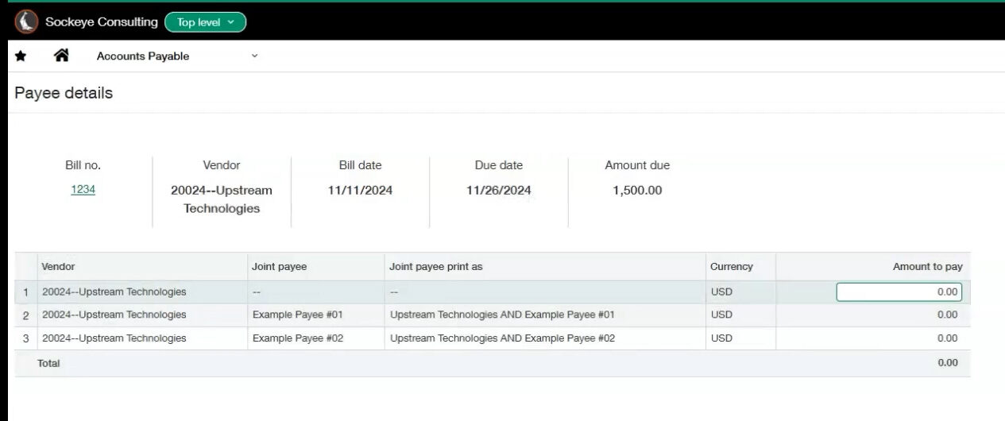The height and width of the screenshot is (421, 1005).
Task: Click the Bill date value 11/11/2024
Action: pyautogui.click(x=360, y=191)
